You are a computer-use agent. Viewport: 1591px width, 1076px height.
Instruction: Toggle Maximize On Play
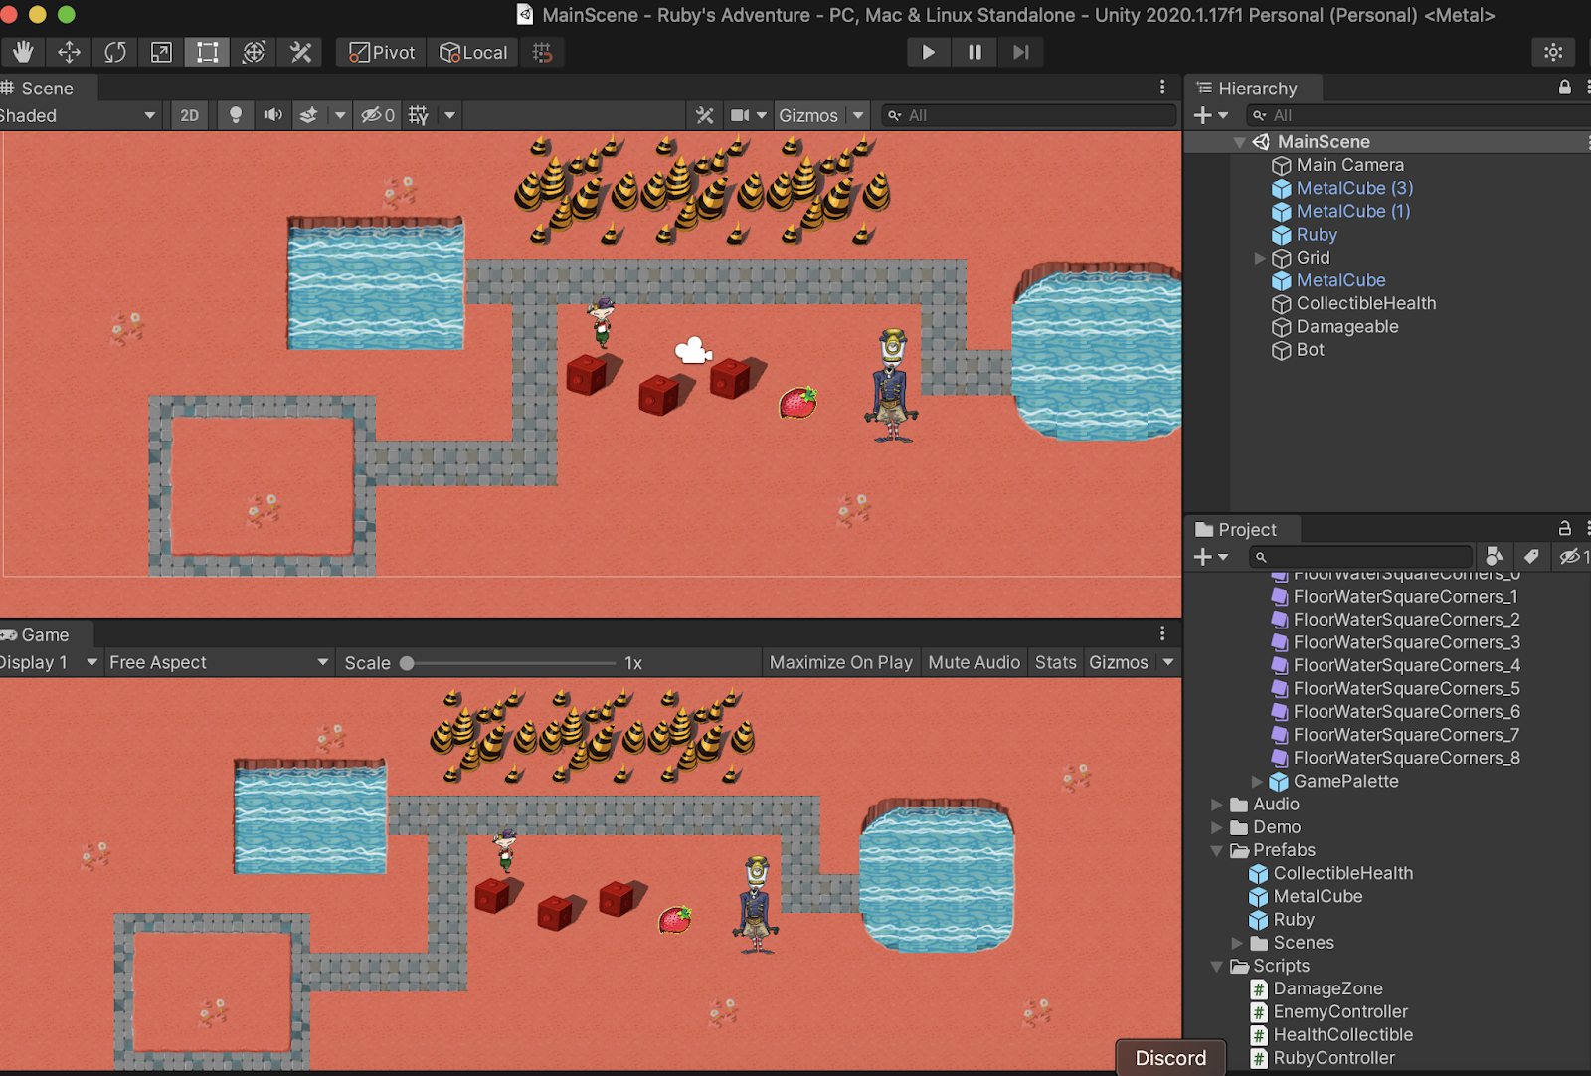tap(840, 662)
